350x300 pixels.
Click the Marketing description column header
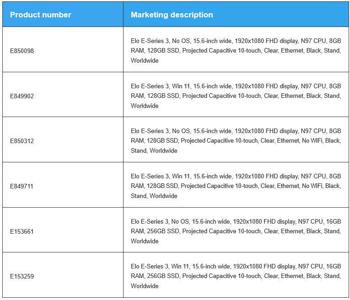(x=172, y=15)
